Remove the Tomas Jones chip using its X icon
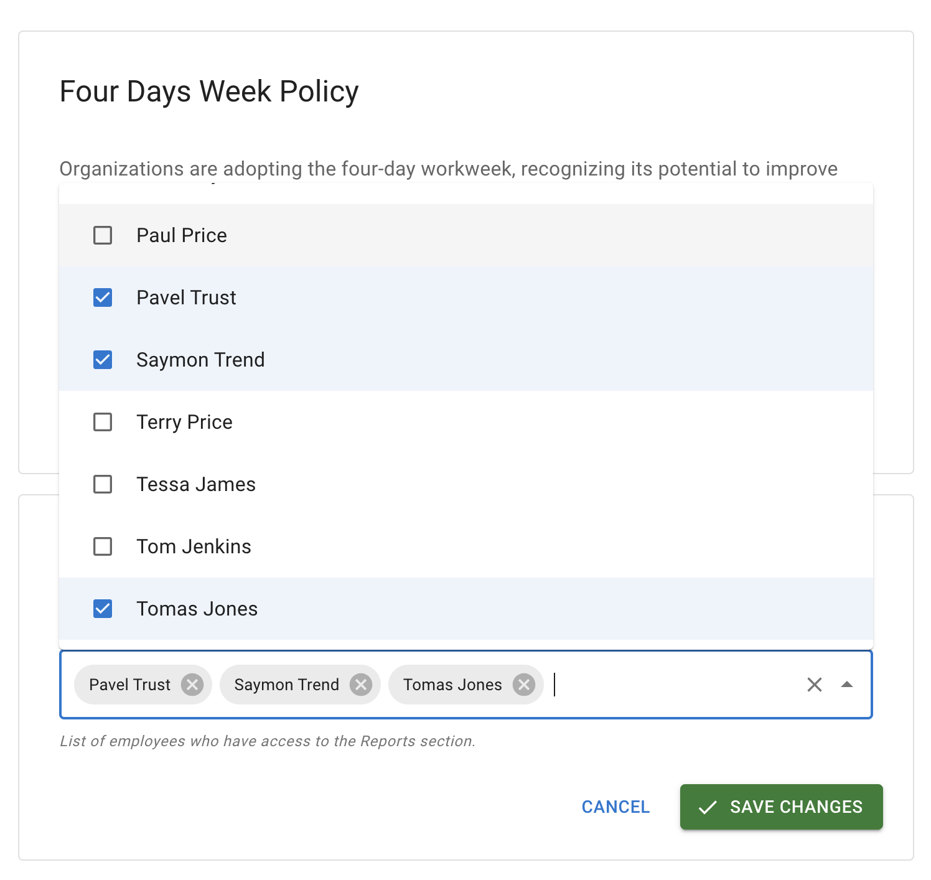This screenshot has width=931, height=880. [x=523, y=685]
